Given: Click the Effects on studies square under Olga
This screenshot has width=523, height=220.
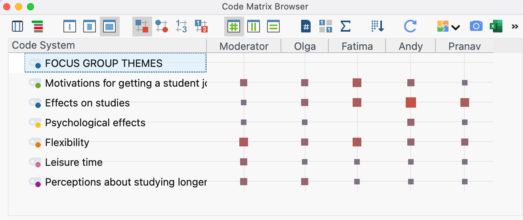Looking at the screenshot, I should click(x=305, y=102).
